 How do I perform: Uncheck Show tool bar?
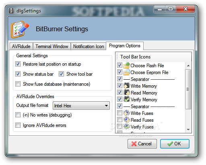pos(61,74)
